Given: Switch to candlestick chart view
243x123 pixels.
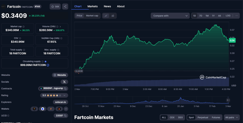Looking at the screenshot, I should click(113, 16).
